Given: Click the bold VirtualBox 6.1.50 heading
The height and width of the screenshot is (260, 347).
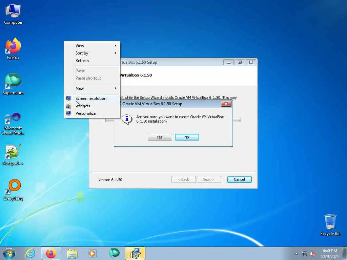Looking at the screenshot, I should (x=136, y=75).
